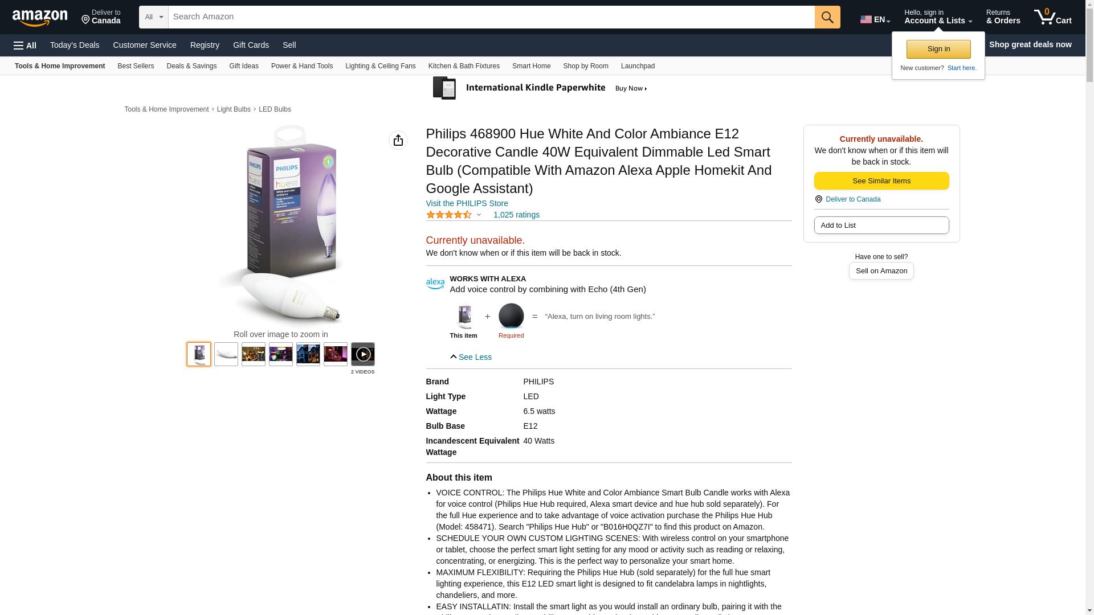Viewport: 1094px width, 615px height.
Task: Expand the EN language selector
Action: 875,19
